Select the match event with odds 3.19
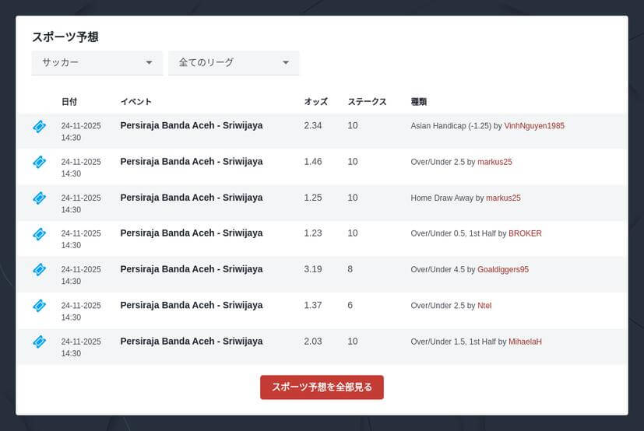 (191, 269)
